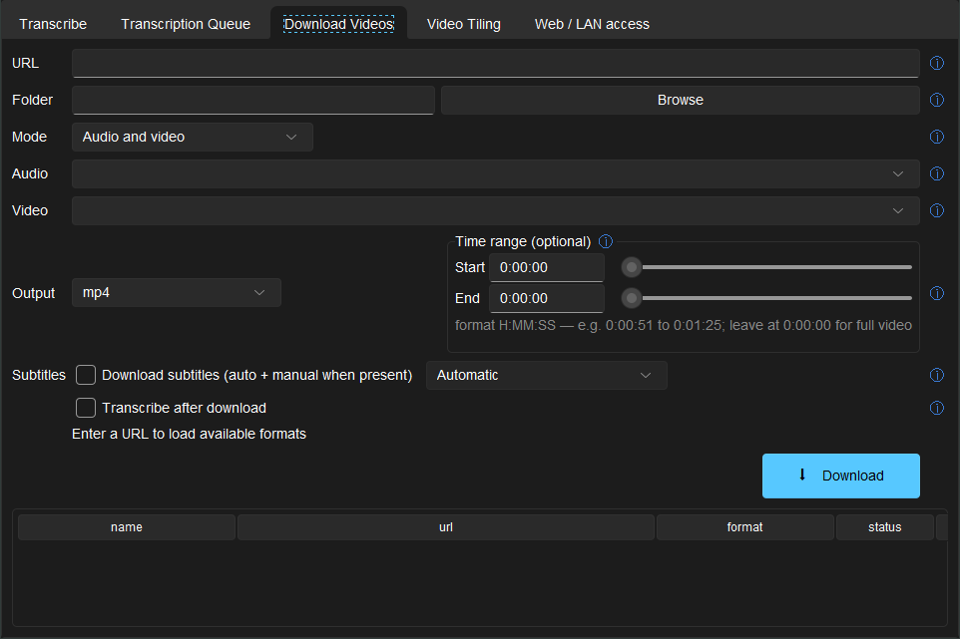Click into the Folder path field
This screenshot has width=960, height=639.
click(252, 101)
